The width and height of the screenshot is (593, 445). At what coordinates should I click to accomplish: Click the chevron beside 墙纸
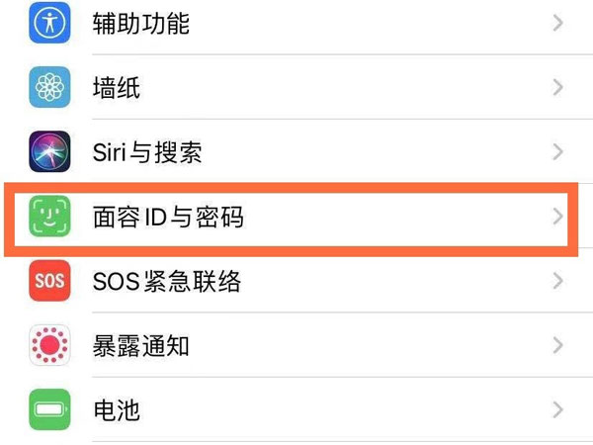[x=558, y=87]
